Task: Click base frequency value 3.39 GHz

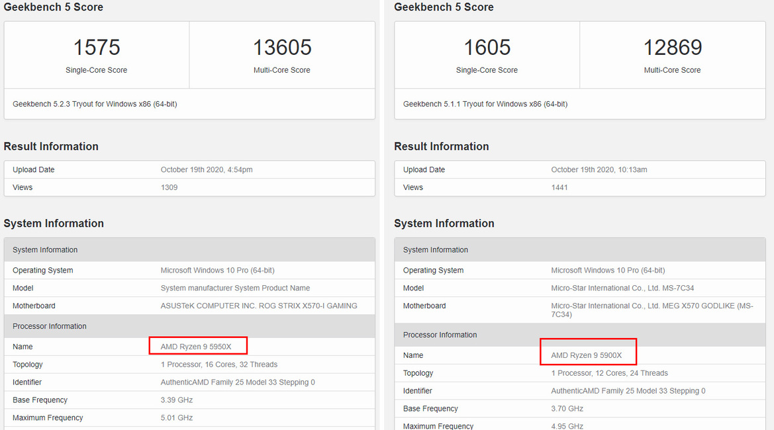Action: click(x=176, y=400)
